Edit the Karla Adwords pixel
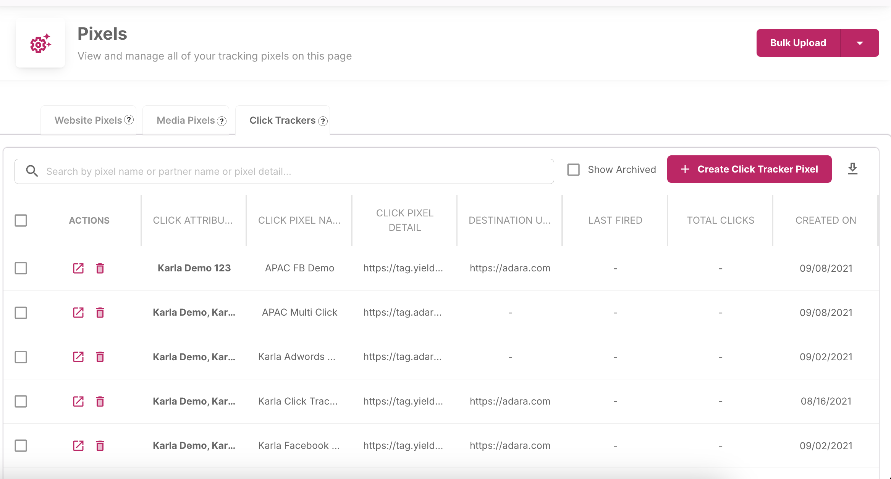The image size is (891, 479). 78,357
